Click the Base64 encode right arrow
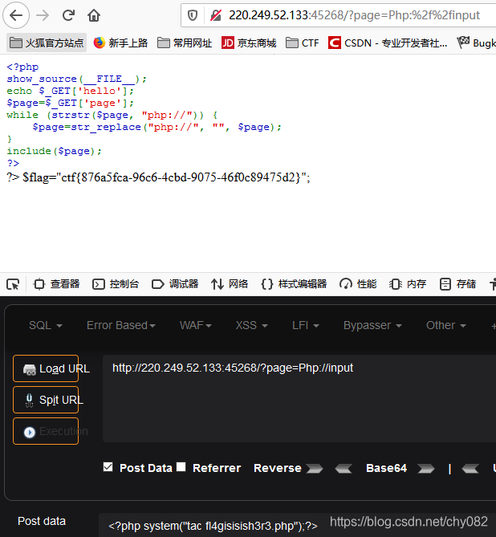The width and height of the screenshot is (496, 537). 426,468
